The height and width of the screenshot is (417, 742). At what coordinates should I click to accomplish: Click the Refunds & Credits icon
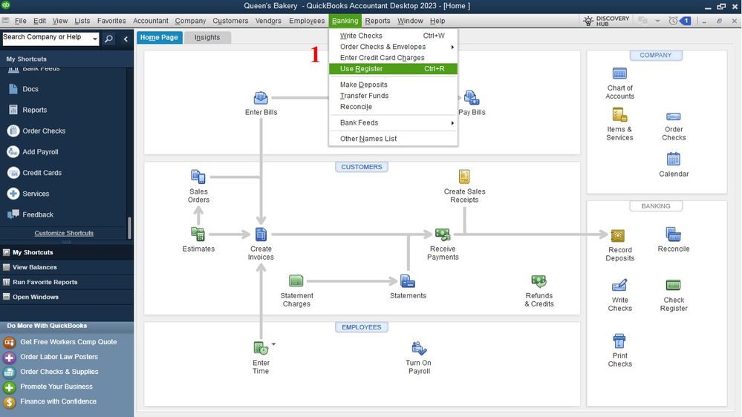click(538, 281)
